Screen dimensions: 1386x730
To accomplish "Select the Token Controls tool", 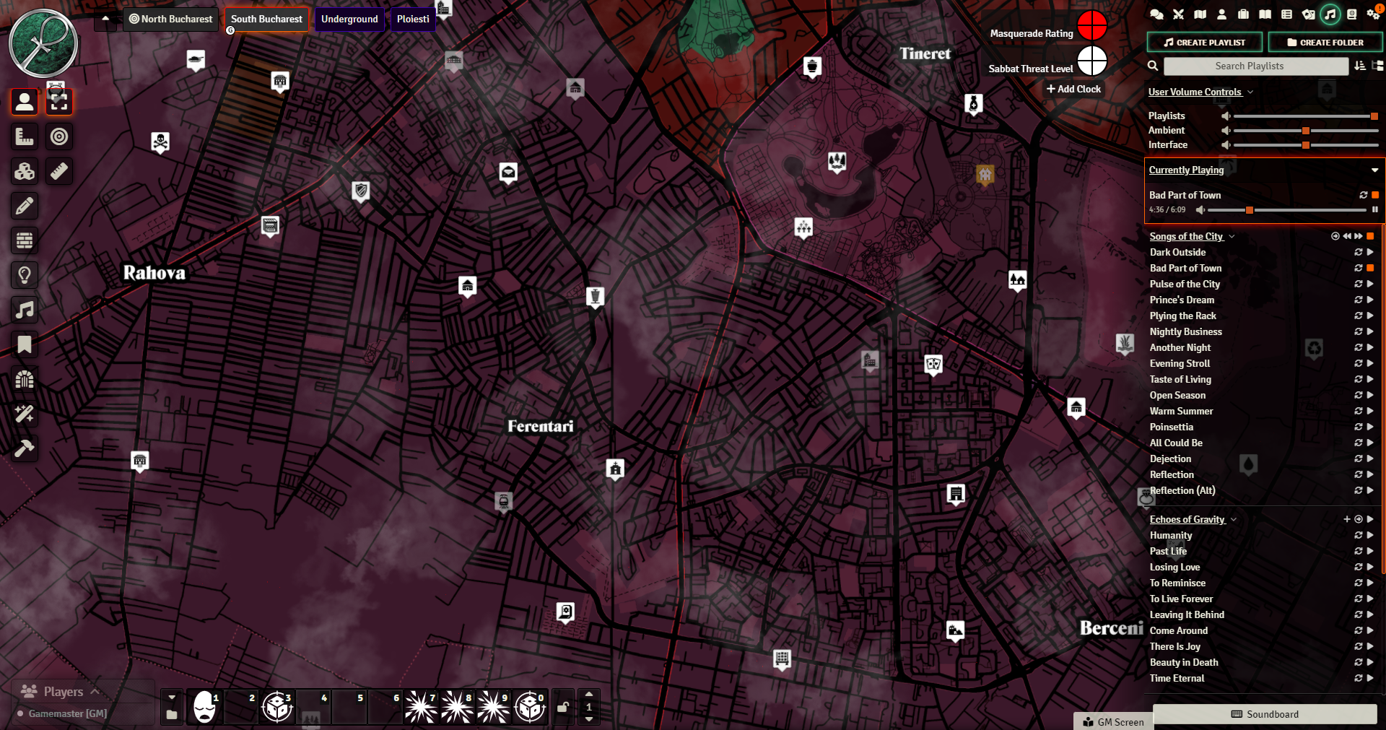I will coord(25,102).
